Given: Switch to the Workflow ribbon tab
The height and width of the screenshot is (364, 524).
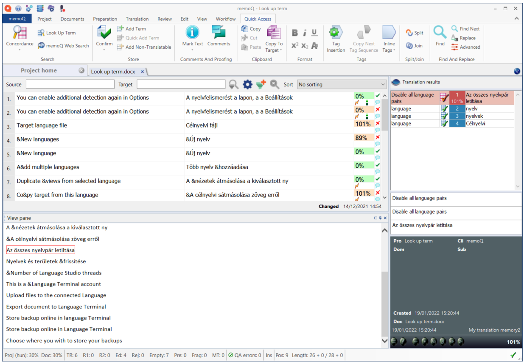Looking at the screenshot, I should tap(225, 19).
